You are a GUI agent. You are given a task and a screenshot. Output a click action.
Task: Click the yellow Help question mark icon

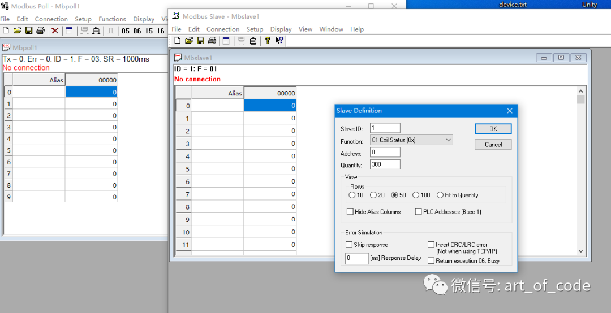268,41
